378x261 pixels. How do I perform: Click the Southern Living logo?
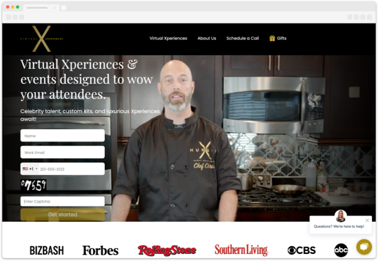[241, 250]
